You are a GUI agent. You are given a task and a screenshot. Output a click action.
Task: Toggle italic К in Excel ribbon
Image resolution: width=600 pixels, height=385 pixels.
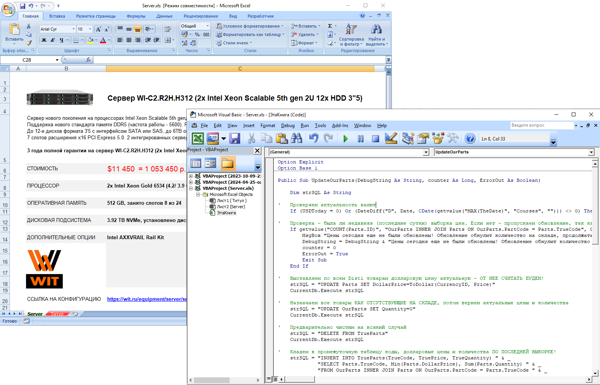[53, 40]
